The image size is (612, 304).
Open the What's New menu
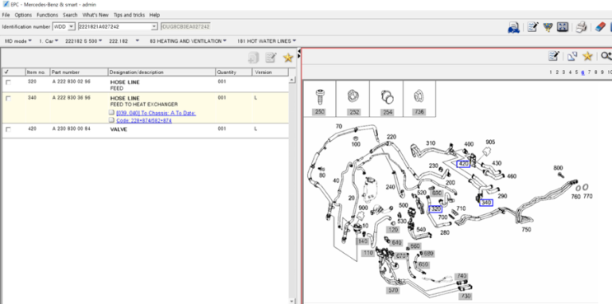tap(96, 15)
